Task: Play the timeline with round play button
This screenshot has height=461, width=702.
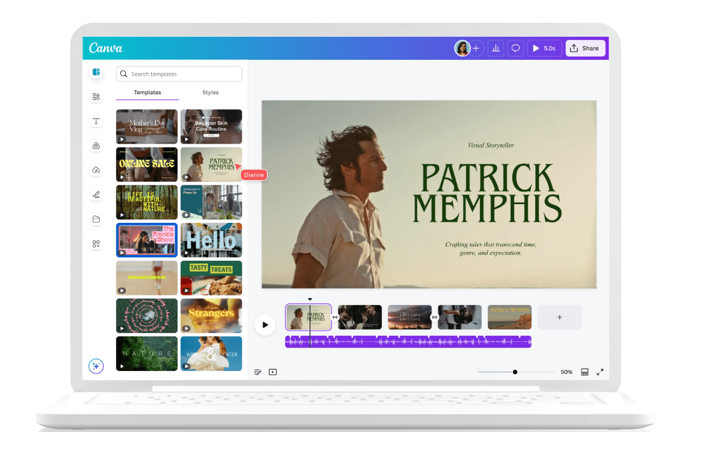Action: point(265,325)
